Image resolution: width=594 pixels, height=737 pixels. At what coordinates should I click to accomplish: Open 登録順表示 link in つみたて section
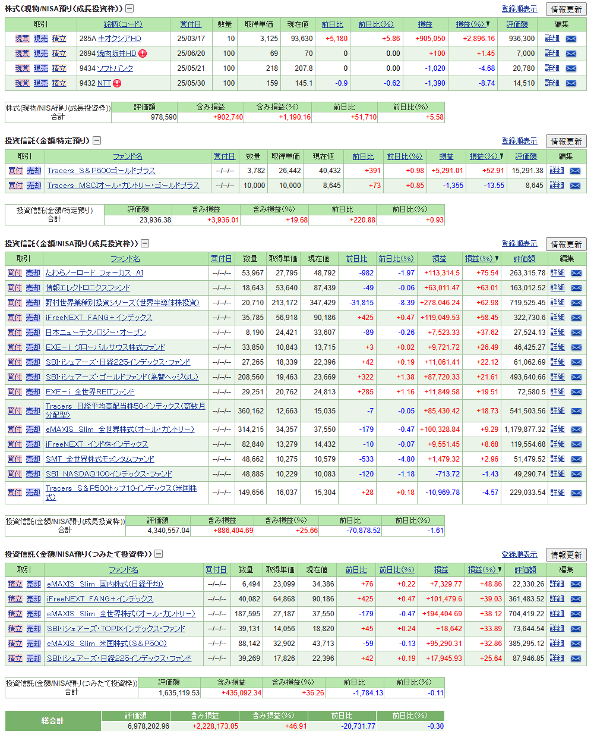(x=519, y=554)
